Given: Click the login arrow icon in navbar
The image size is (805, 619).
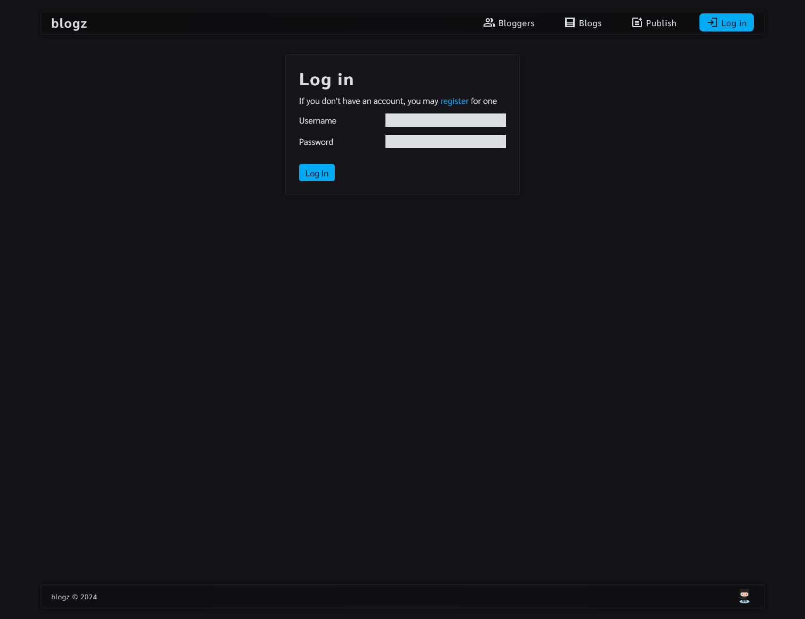Looking at the screenshot, I should [x=712, y=22].
